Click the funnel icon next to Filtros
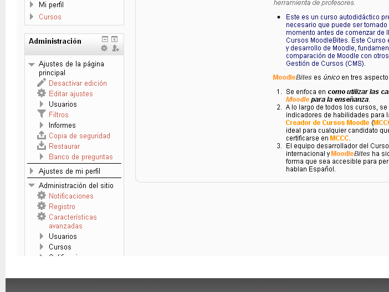Image resolution: width=389 pixels, height=292 pixels. click(42, 114)
